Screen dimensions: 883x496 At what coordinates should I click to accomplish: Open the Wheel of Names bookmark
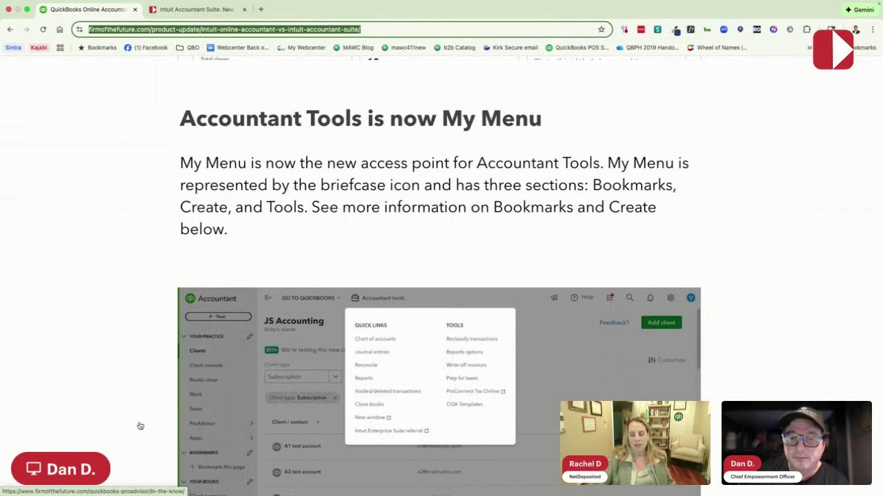(x=717, y=48)
